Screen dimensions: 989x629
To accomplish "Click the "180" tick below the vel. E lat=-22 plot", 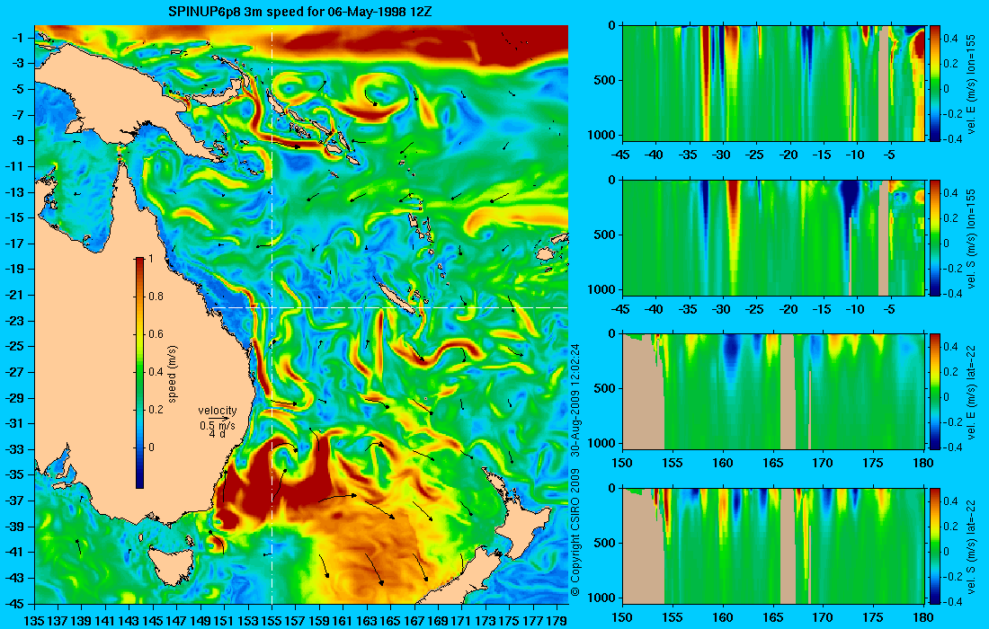I will 923,464.
